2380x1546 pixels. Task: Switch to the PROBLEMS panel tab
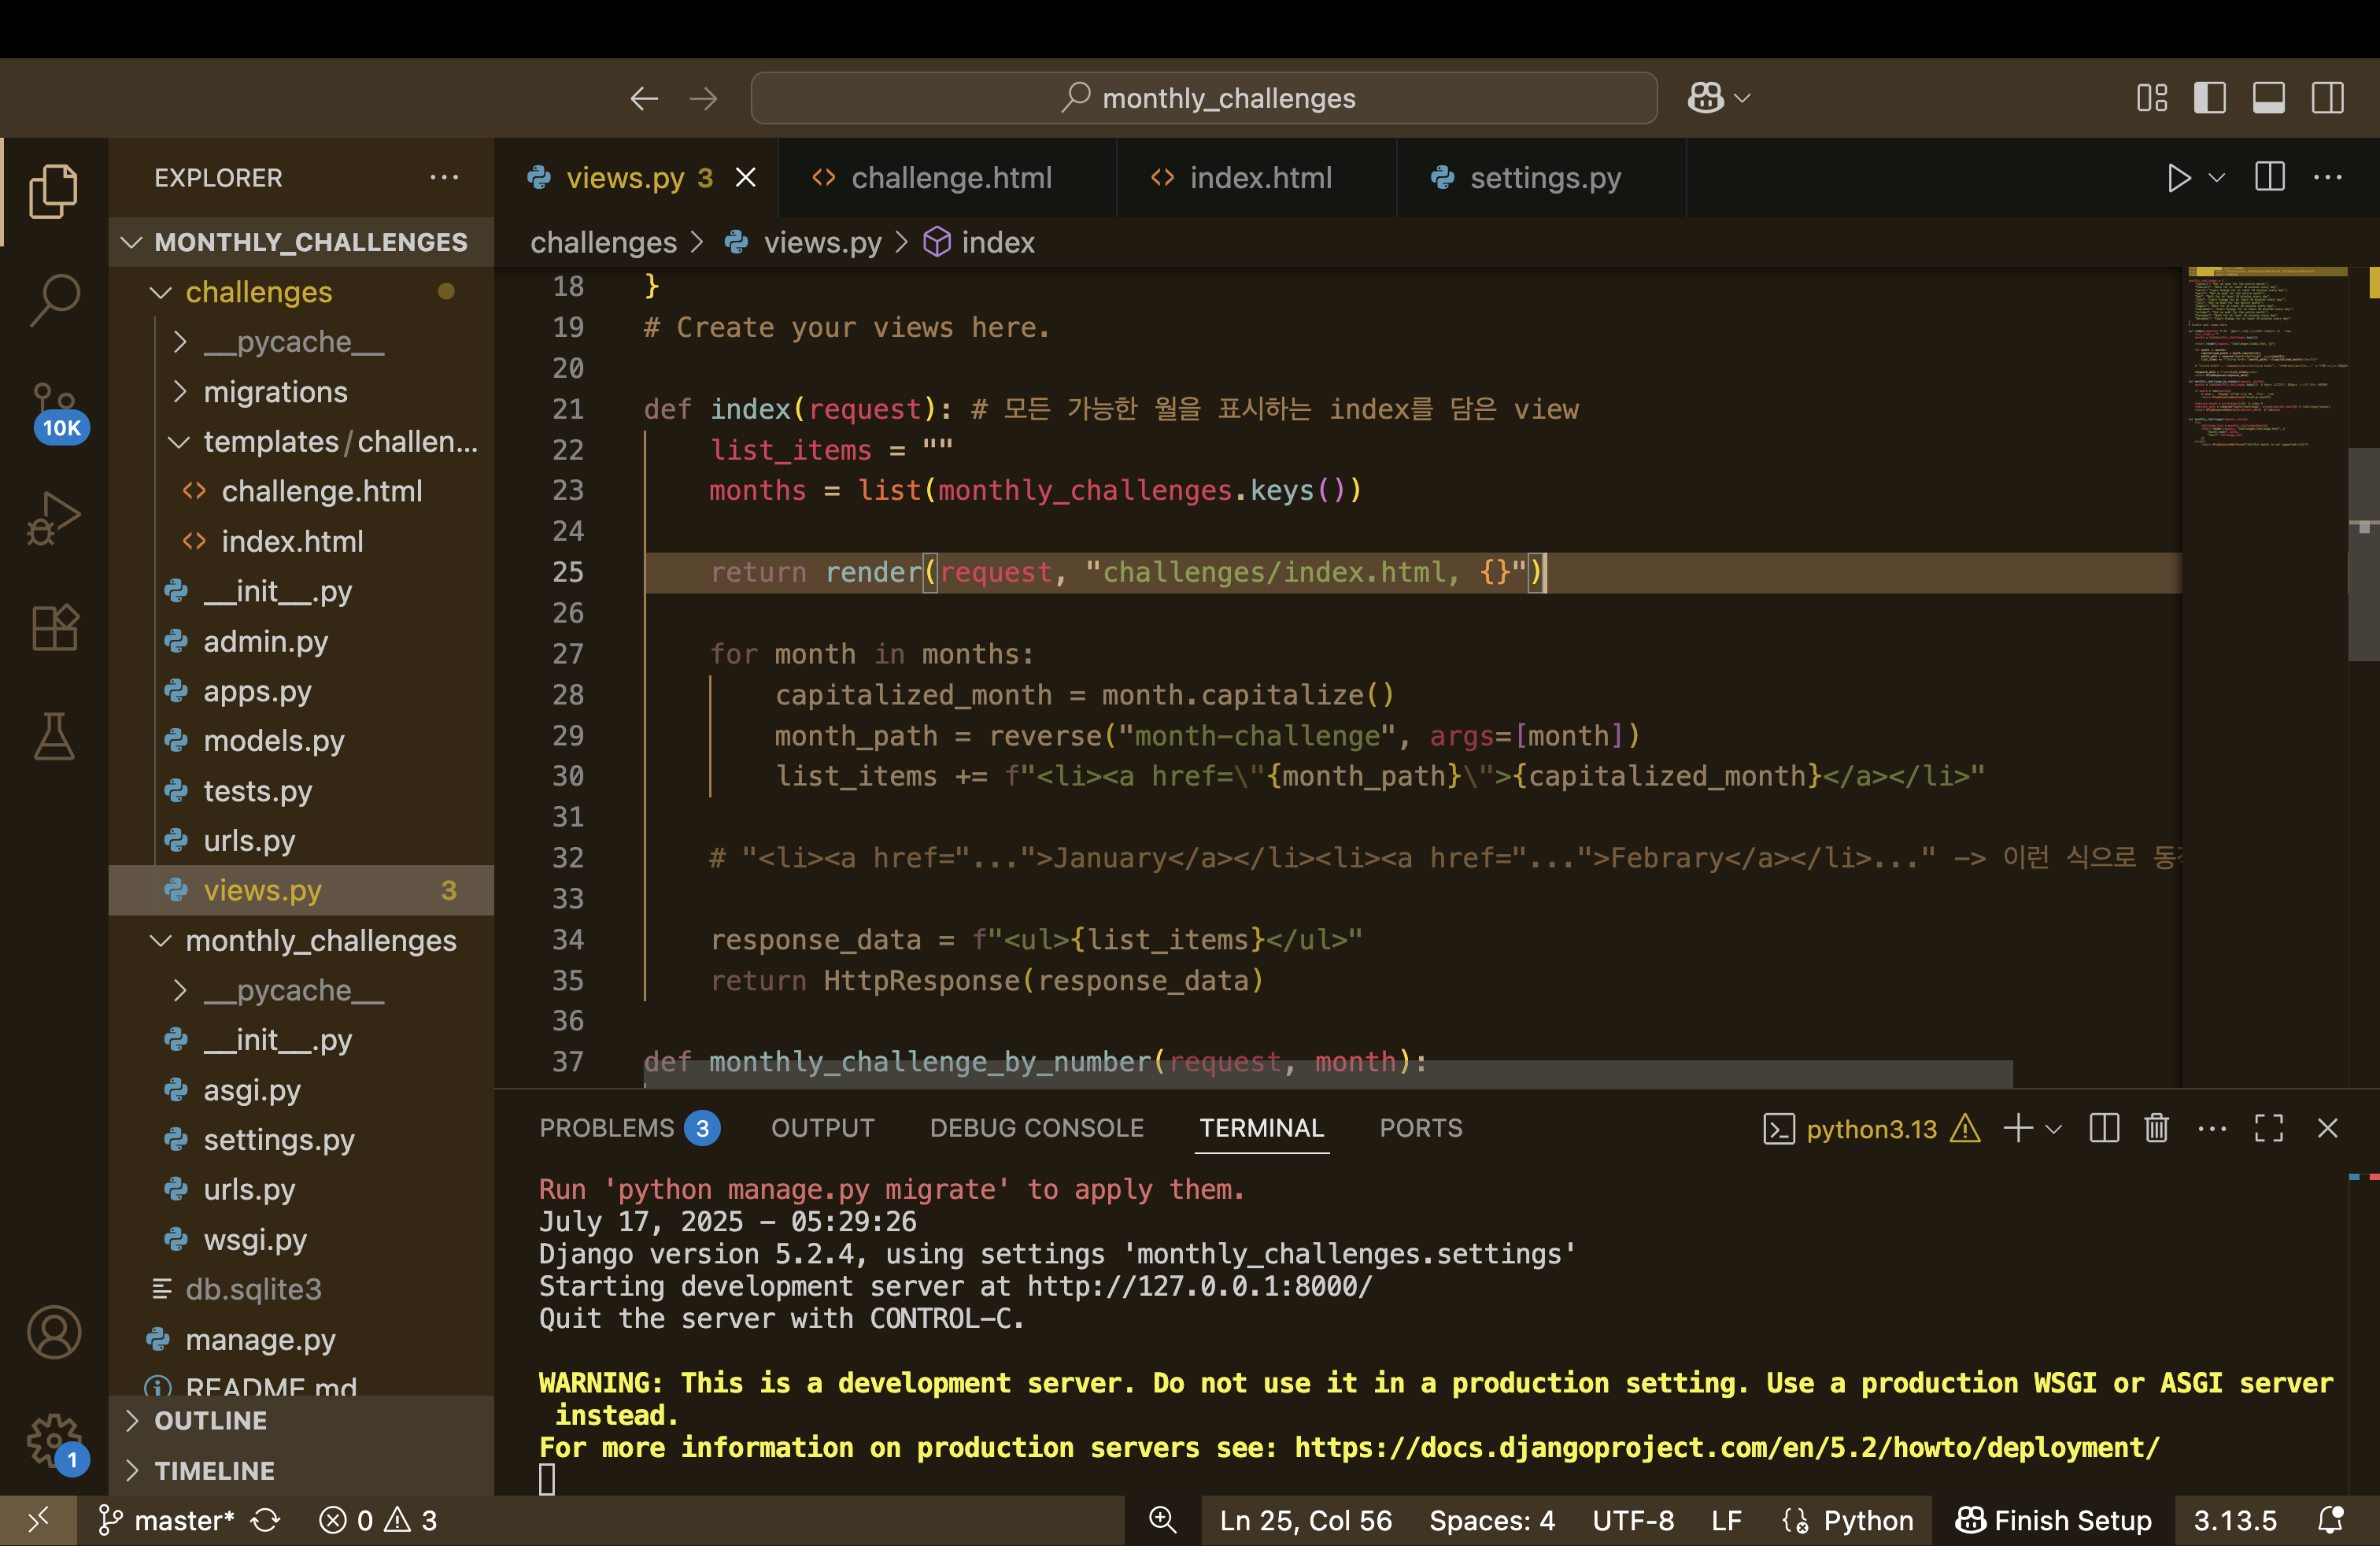click(606, 1128)
